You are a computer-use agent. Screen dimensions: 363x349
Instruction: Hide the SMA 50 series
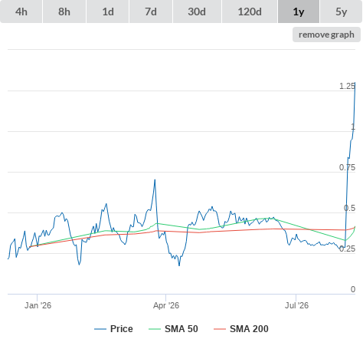click(181, 329)
